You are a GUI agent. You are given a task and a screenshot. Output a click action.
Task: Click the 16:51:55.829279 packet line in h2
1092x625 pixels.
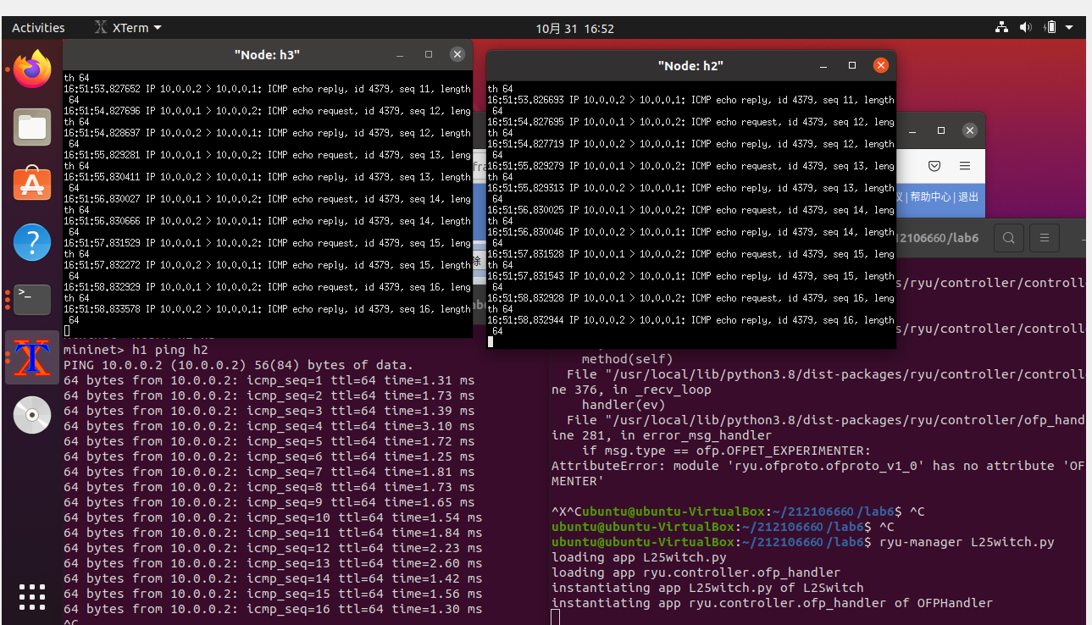click(x=690, y=166)
